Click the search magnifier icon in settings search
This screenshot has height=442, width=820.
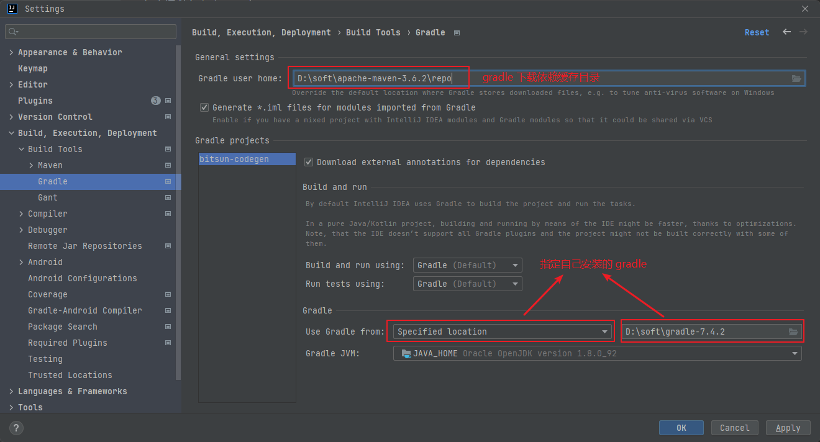(14, 31)
